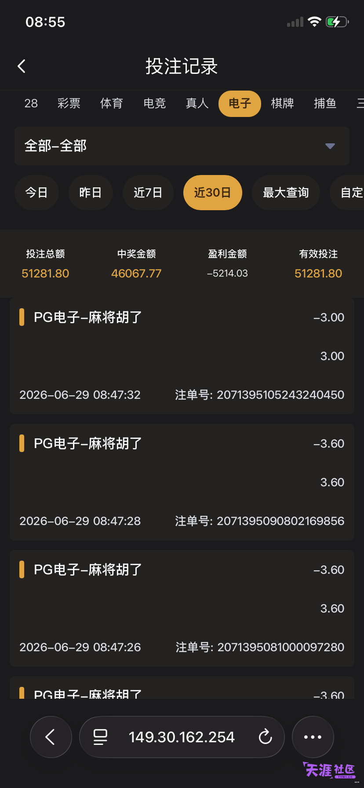Screen dimensions: 364x788
Task: Open the 捕鱼 category tab
Action: [325, 103]
